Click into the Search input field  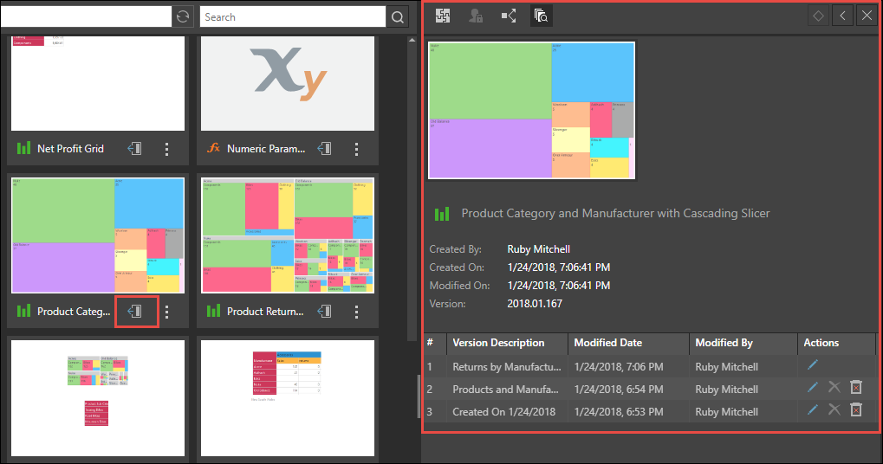pyautogui.click(x=292, y=16)
